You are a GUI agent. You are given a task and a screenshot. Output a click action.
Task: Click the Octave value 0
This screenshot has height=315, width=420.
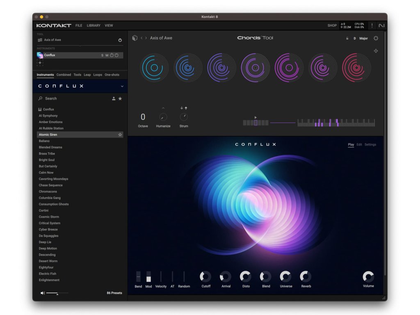click(143, 117)
